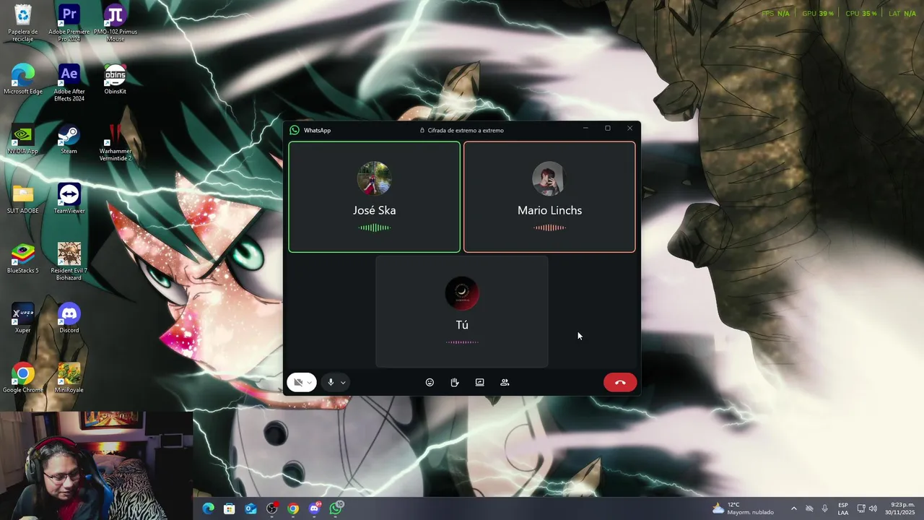Open WhatsApp from the taskbar
The image size is (924, 520).
pyautogui.click(x=336, y=508)
